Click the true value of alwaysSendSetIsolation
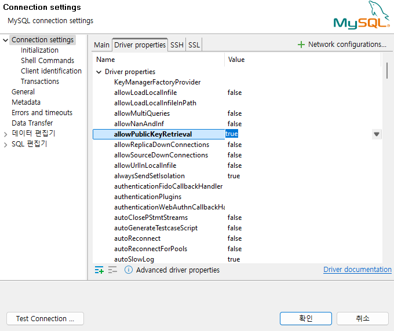 (234, 176)
